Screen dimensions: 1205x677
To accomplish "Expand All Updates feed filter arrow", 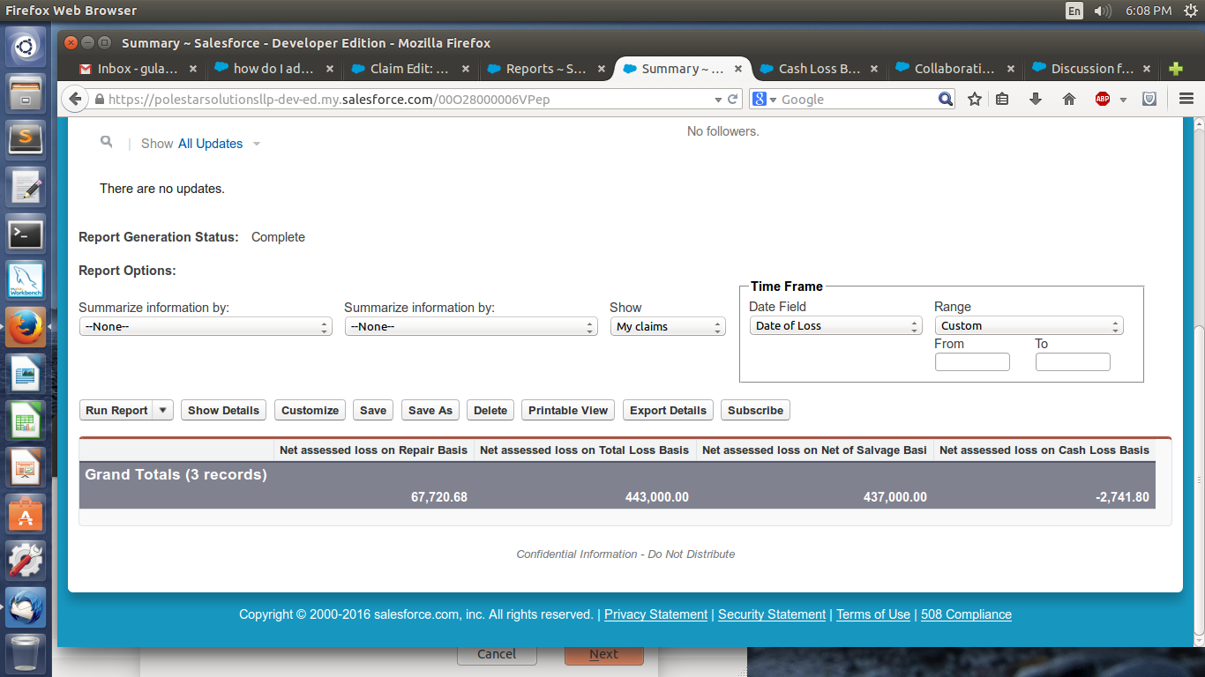I will (x=257, y=144).
